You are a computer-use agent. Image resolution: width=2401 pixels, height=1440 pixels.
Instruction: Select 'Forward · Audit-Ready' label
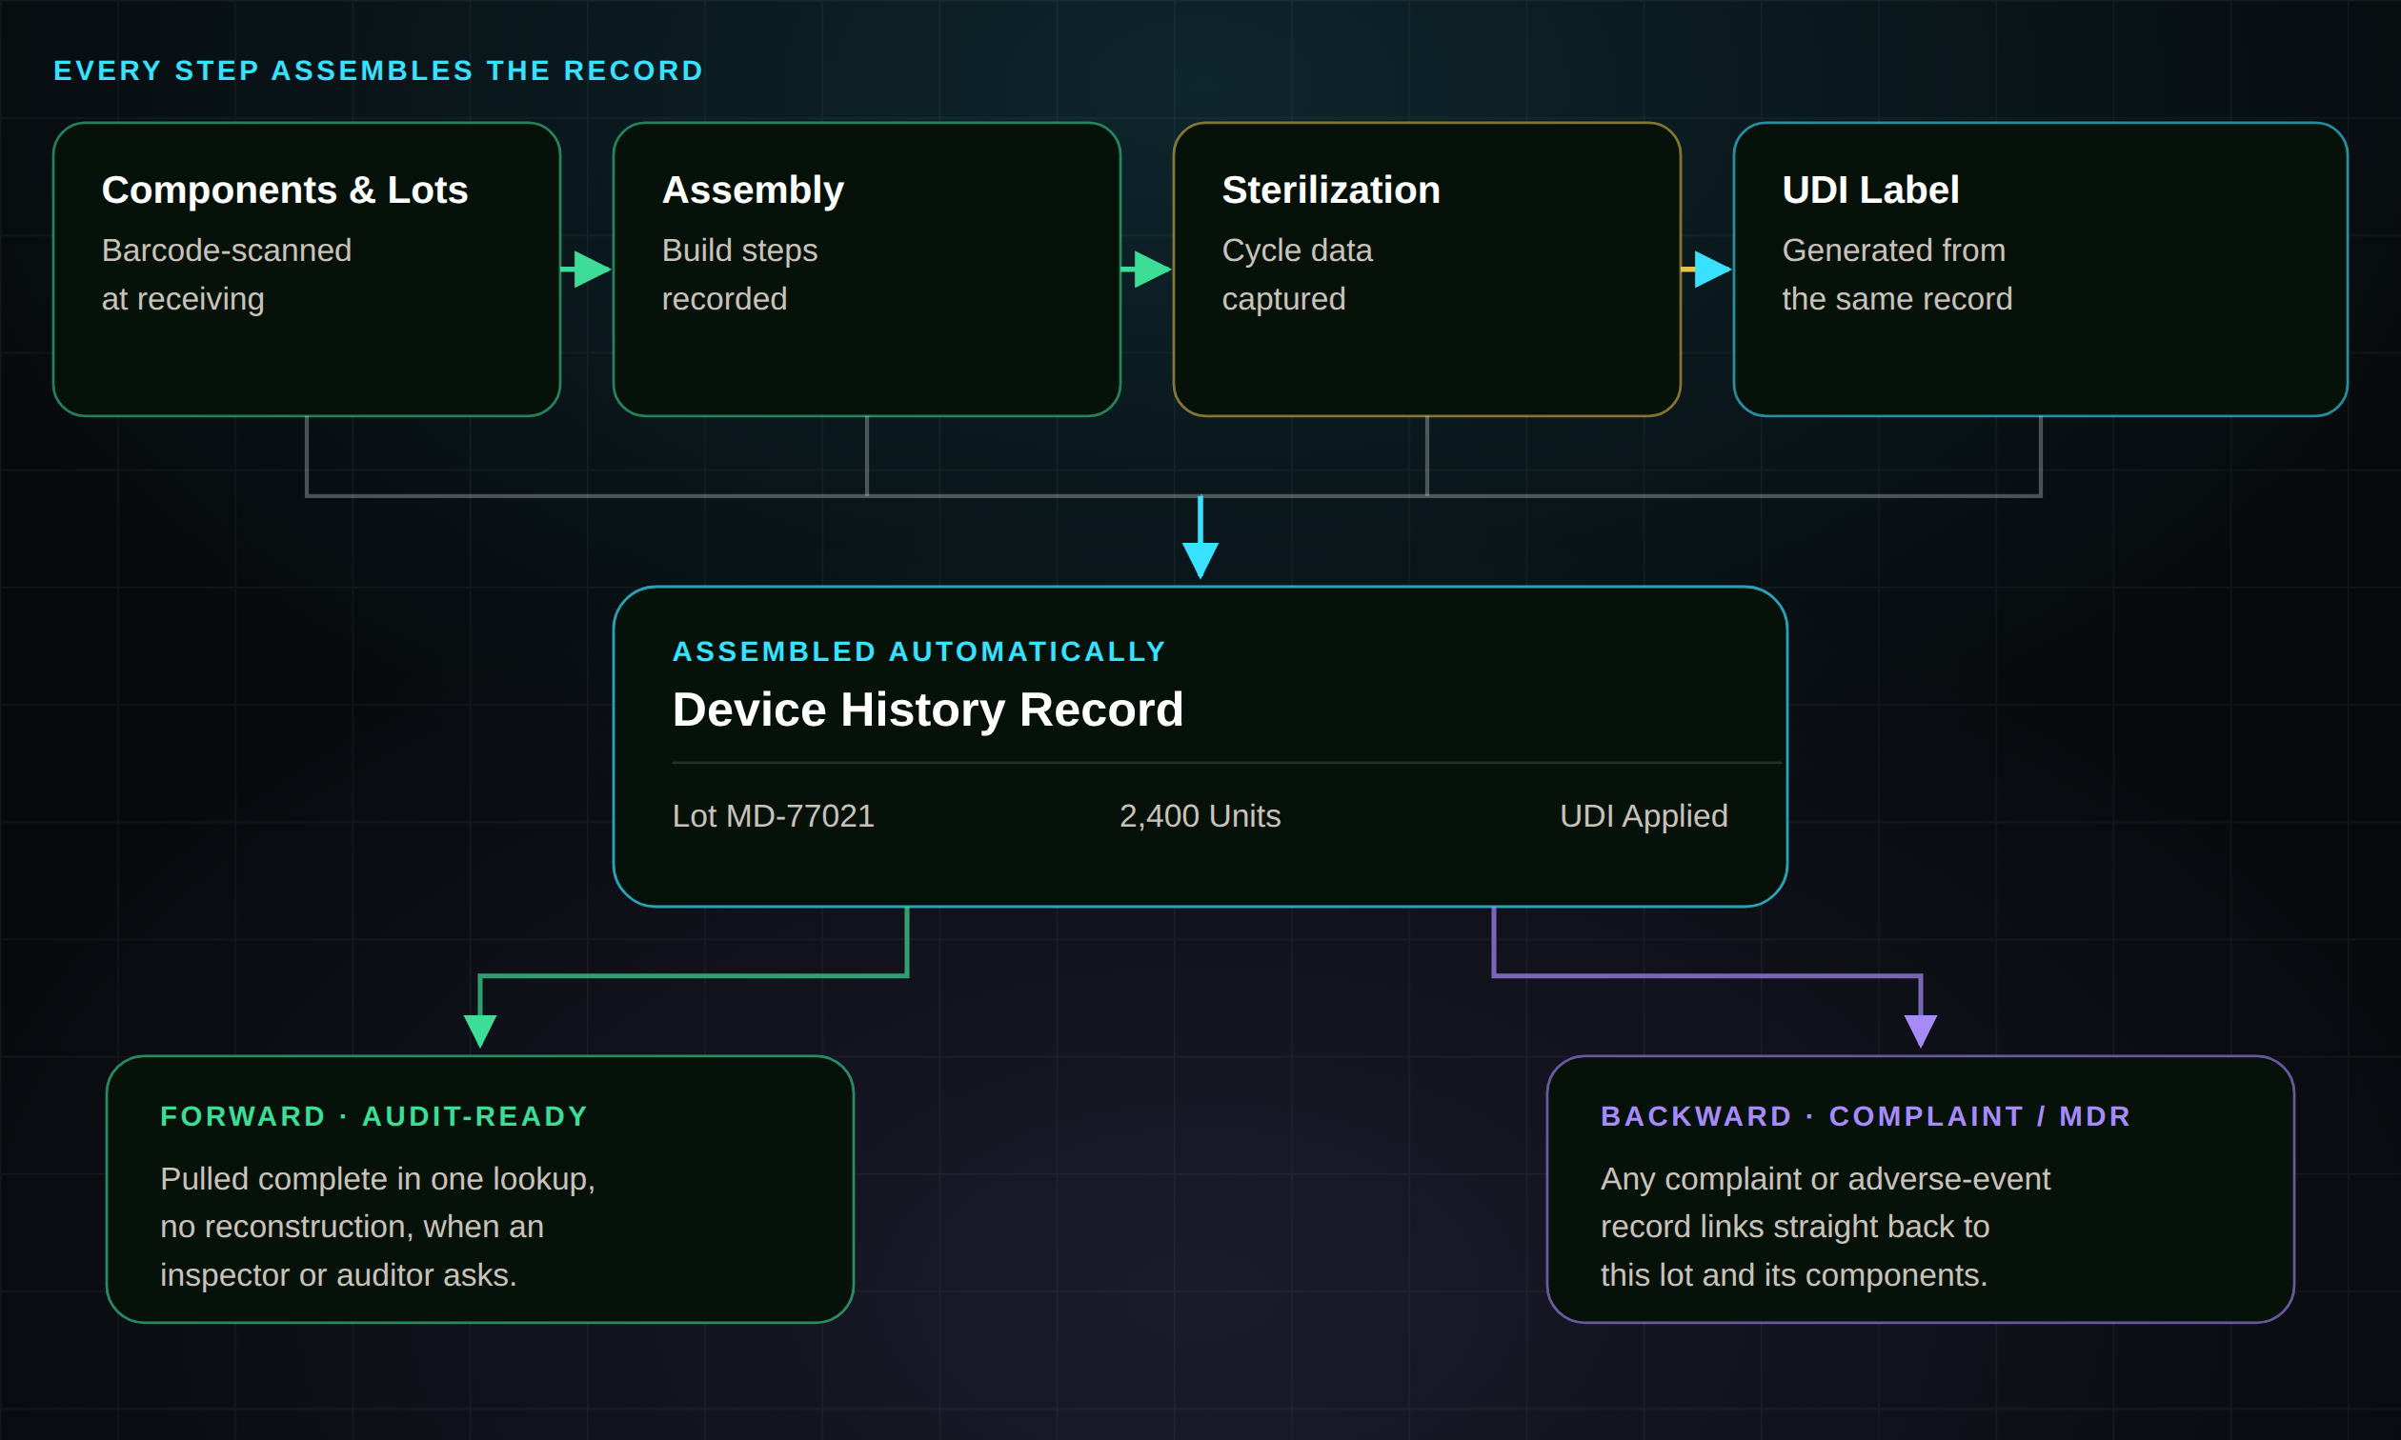click(374, 1116)
